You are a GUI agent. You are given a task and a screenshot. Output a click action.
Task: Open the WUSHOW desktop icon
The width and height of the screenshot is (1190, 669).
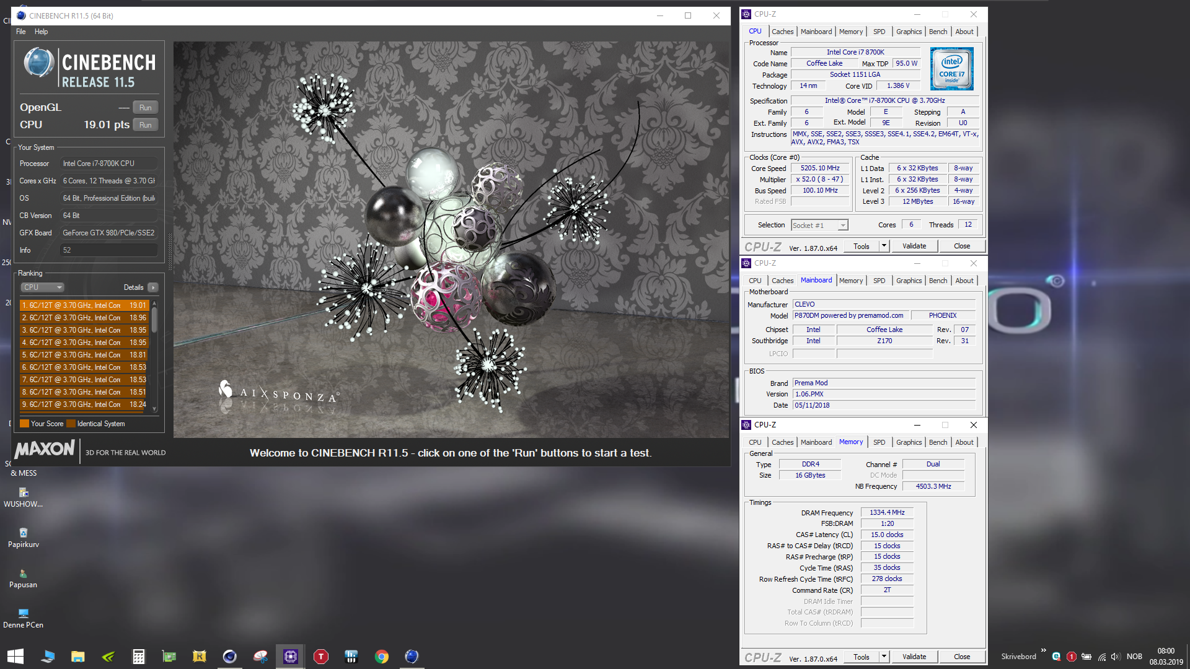point(23,497)
